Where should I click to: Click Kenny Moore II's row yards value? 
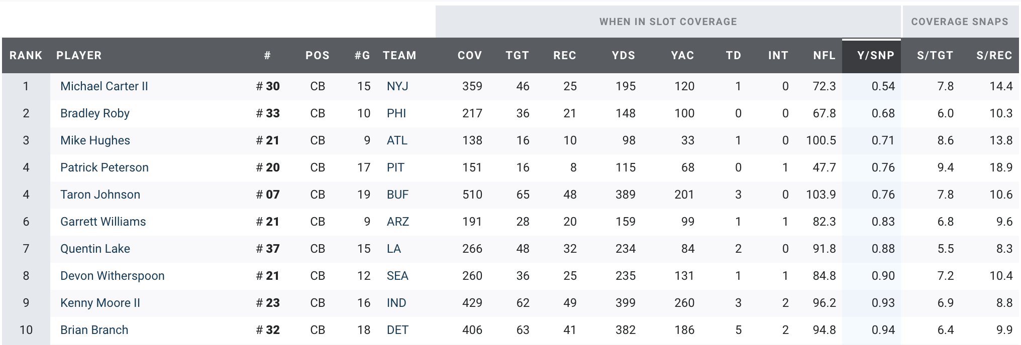click(625, 303)
